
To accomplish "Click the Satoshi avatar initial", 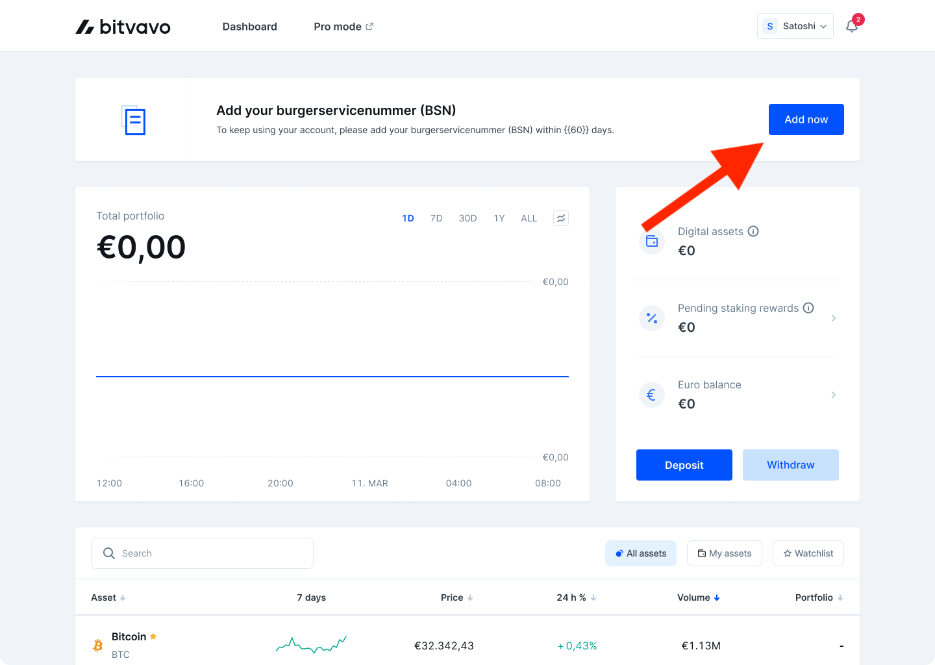I will [770, 26].
